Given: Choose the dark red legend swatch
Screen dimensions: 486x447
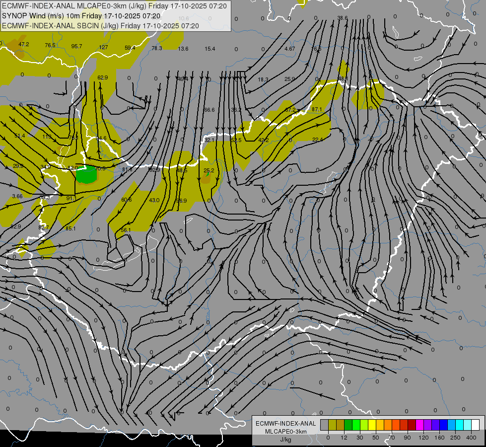Looking at the screenshot, I should [412, 425].
